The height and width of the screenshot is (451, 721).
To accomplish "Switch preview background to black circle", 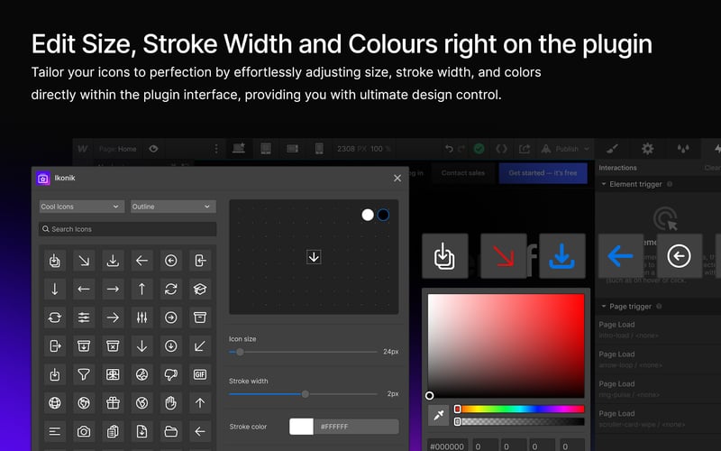I will 383,215.
